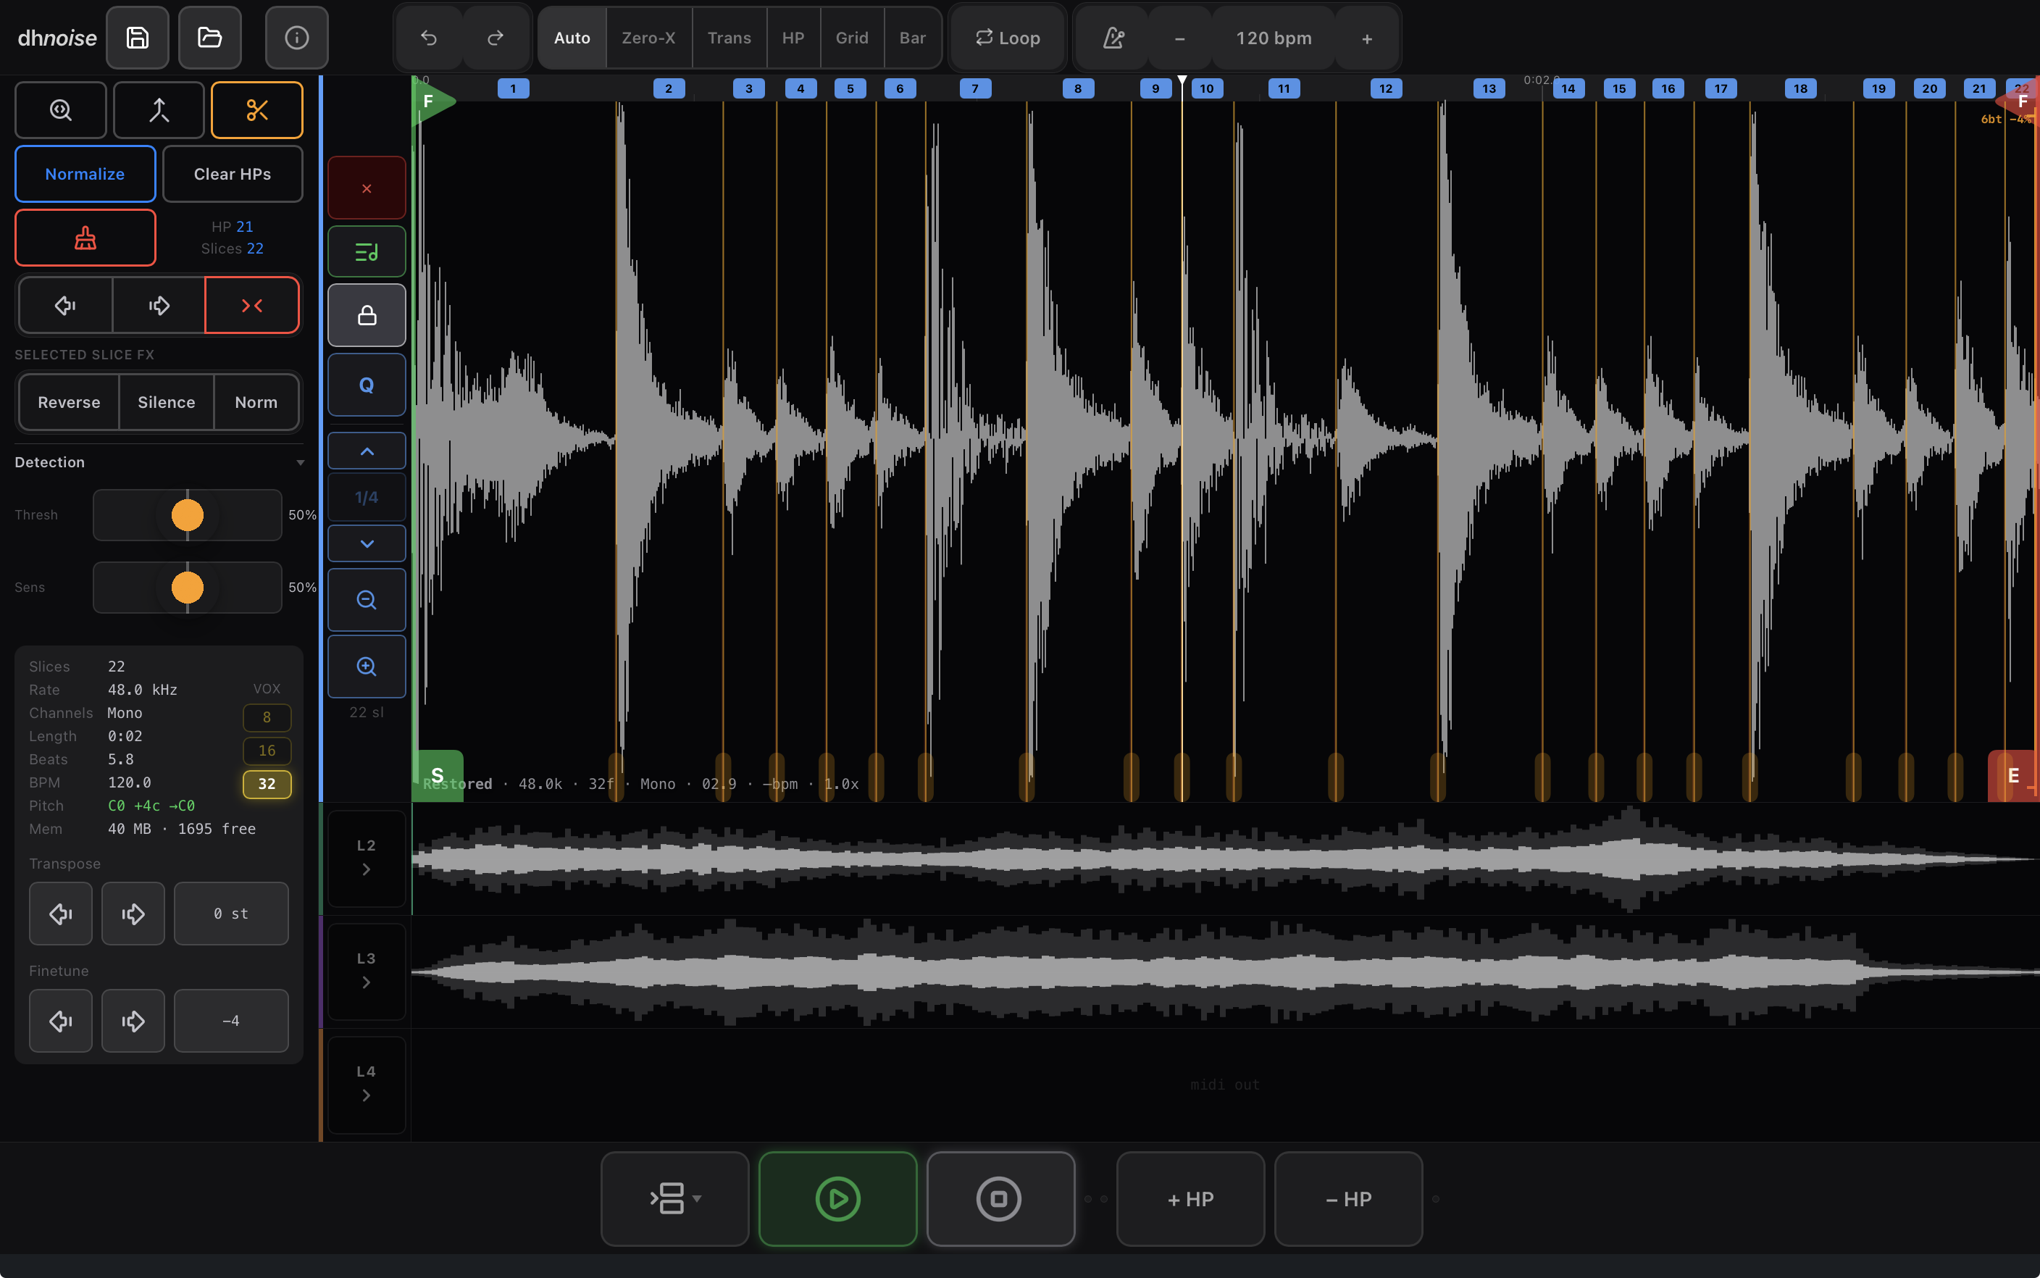This screenshot has height=1278, width=2040.
Task: Increase finetune with right arrow
Action: point(133,1021)
